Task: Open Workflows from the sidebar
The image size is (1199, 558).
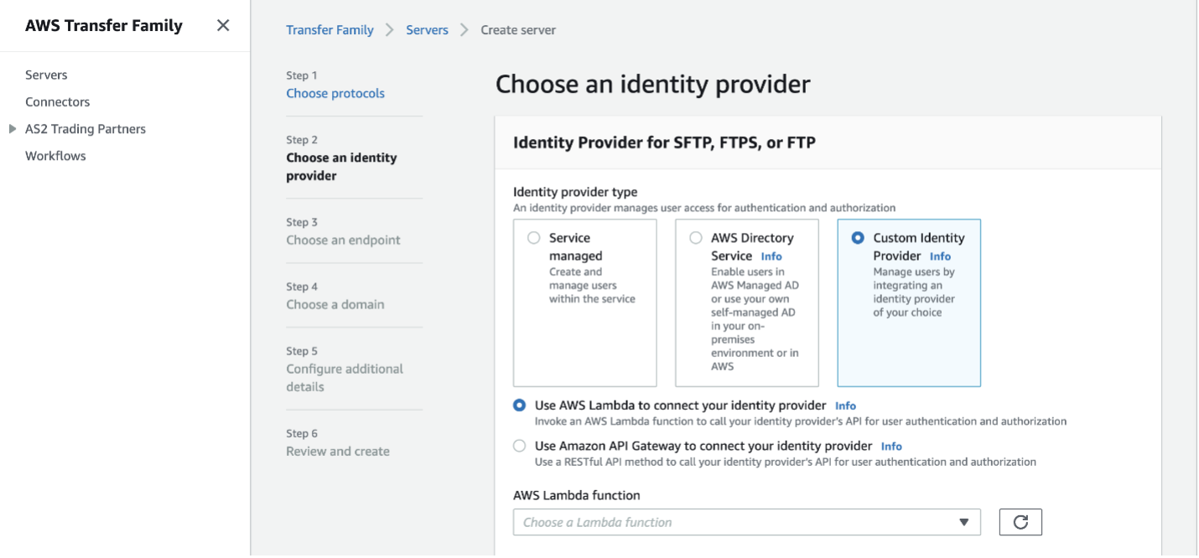Action: [55, 155]
